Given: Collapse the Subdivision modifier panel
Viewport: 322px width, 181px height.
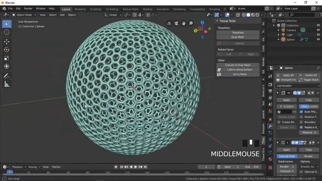Looking at the screenshot, I should (278, 143).
